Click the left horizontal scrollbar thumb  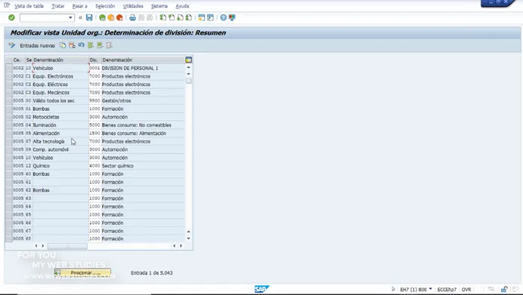67,246
